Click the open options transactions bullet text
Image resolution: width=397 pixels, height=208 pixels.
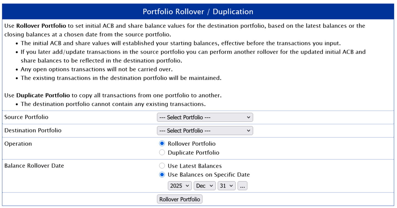point(97,69)
